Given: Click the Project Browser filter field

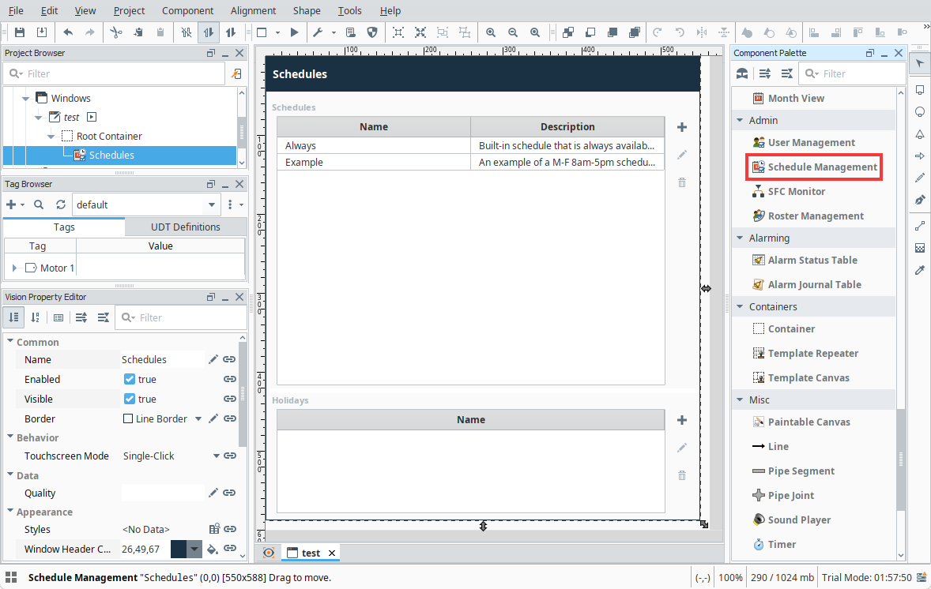Looking at the screenshot, I should [x=115, y=73].
